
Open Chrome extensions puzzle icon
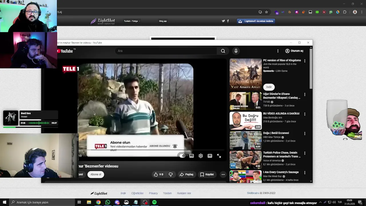click(345, 12)
